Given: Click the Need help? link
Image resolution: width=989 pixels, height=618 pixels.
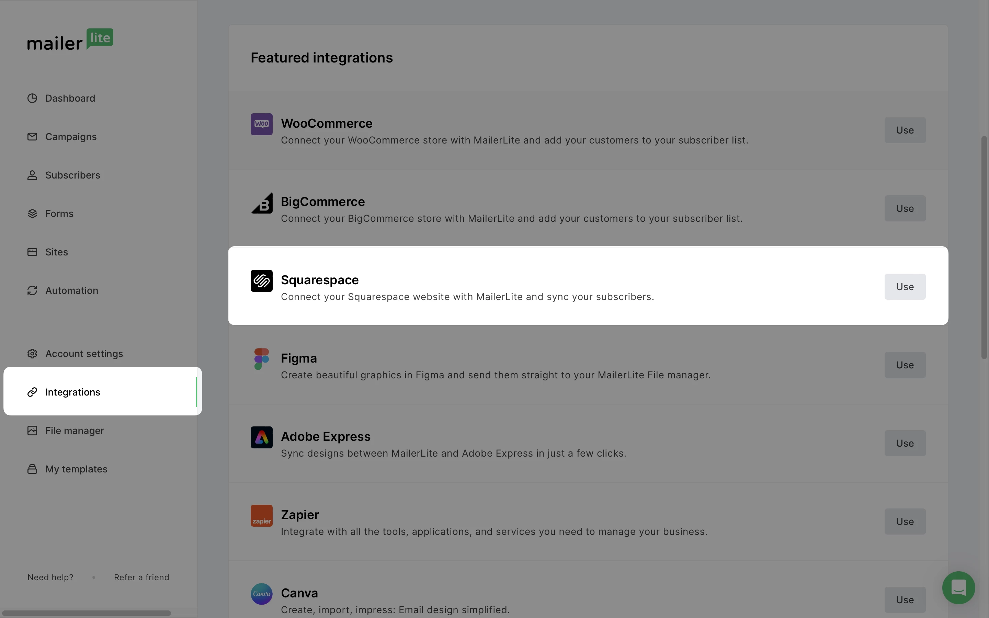Looking at the screenshot, I should point(50,577).
